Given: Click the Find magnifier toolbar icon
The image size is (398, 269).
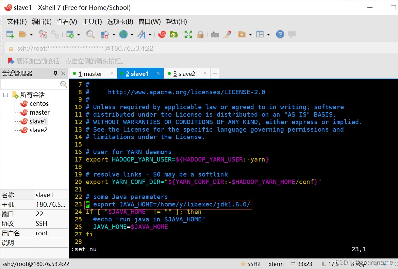Looking at the screenshot, I should tap(90, 34).
